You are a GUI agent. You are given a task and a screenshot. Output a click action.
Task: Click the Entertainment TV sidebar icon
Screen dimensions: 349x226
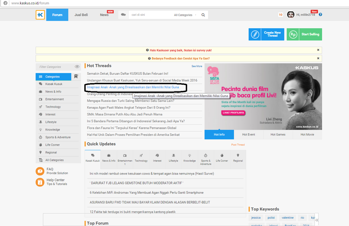(x=41, y=99)
